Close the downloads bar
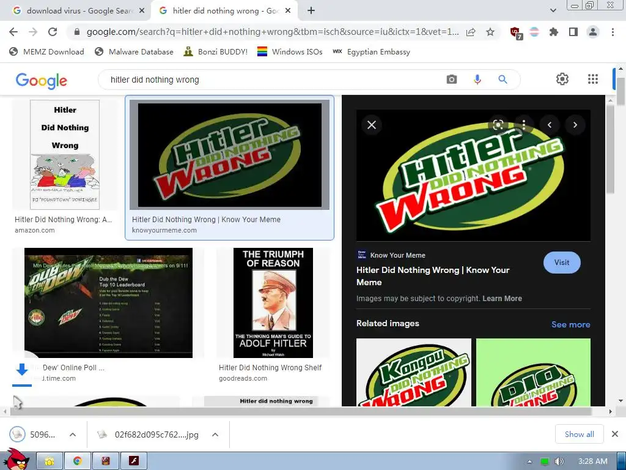 (615, 434)
